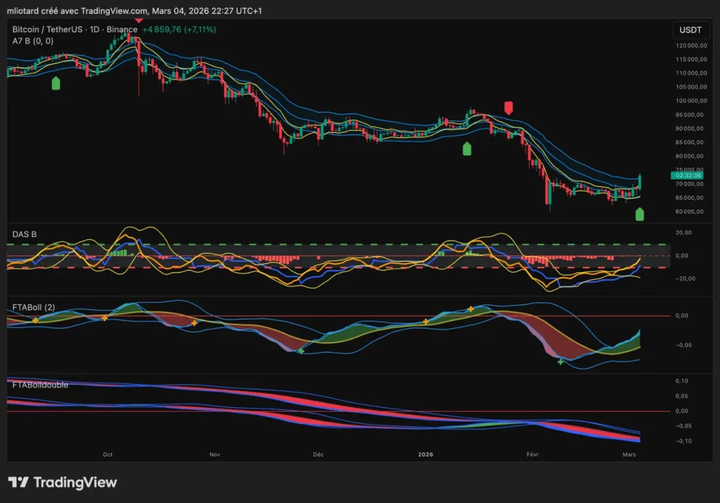Click the leftmost orange cross in the FTABoll pane

point(34,320)
